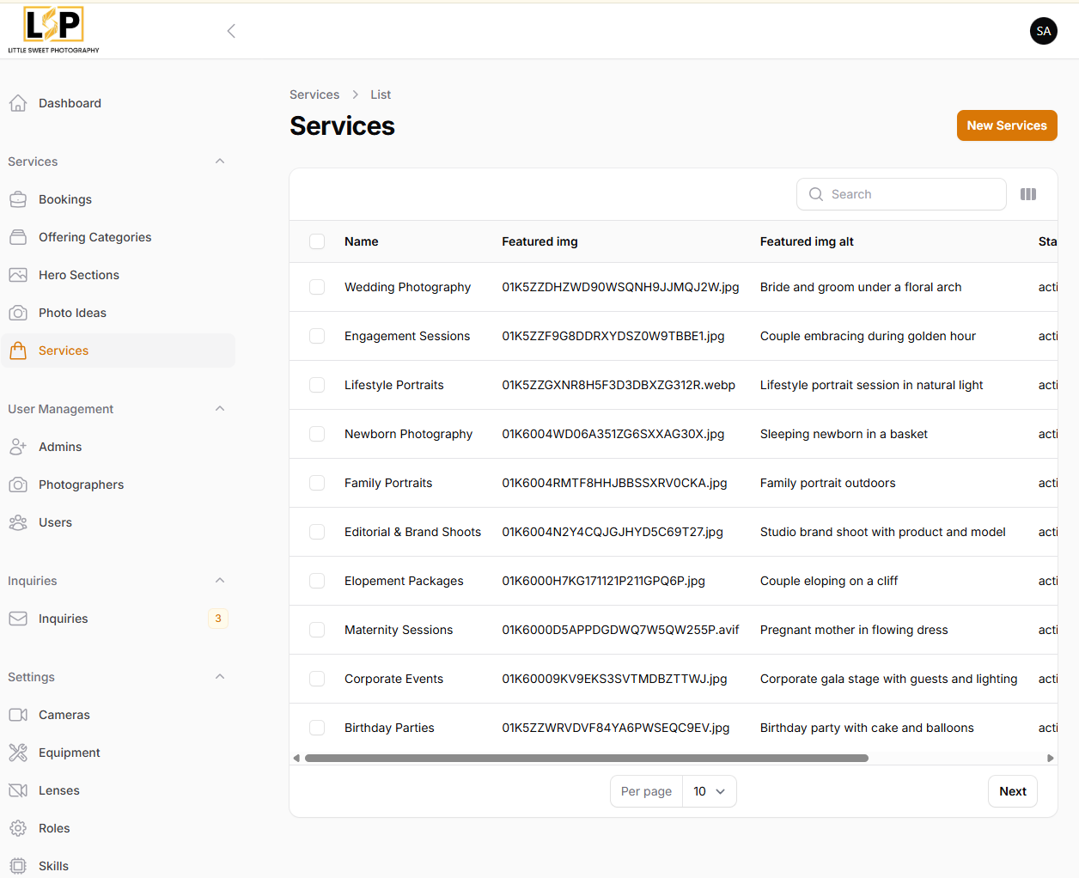Click the Hero Sections image icon
The width and height of the screenshot is (1079, 878).
18,275
